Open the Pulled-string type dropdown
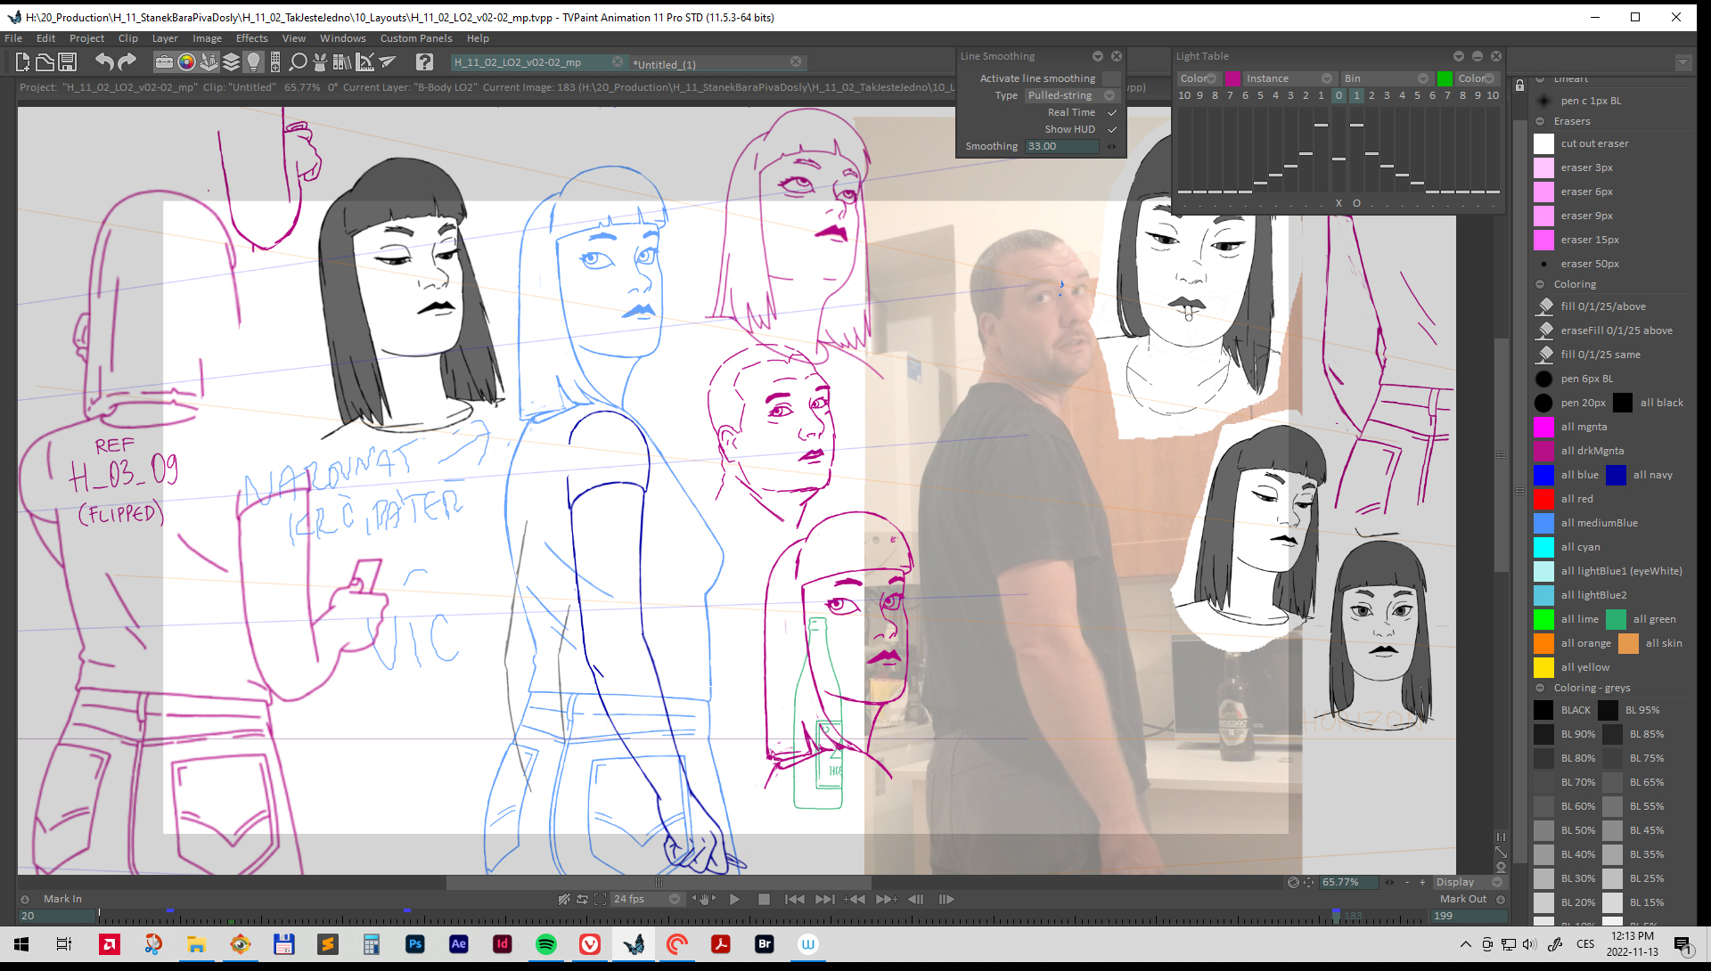This screenshot has width=1711, height=971. [1071, 95]
